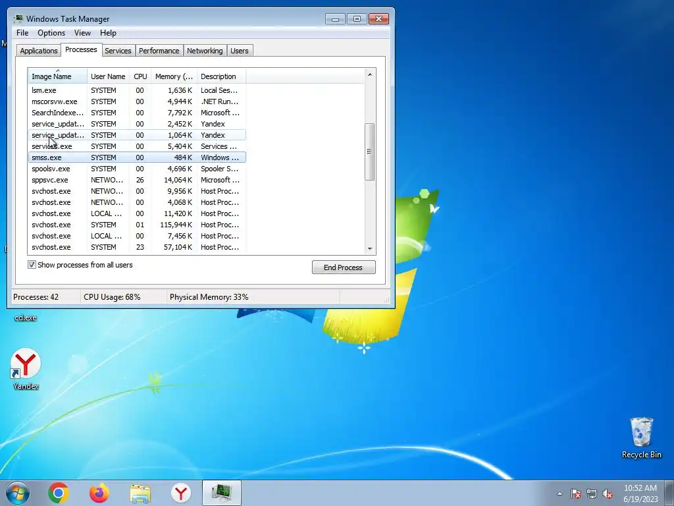674x506 pixels.
Task: Switch to the Users tab
Action: (x=240, y=51)
